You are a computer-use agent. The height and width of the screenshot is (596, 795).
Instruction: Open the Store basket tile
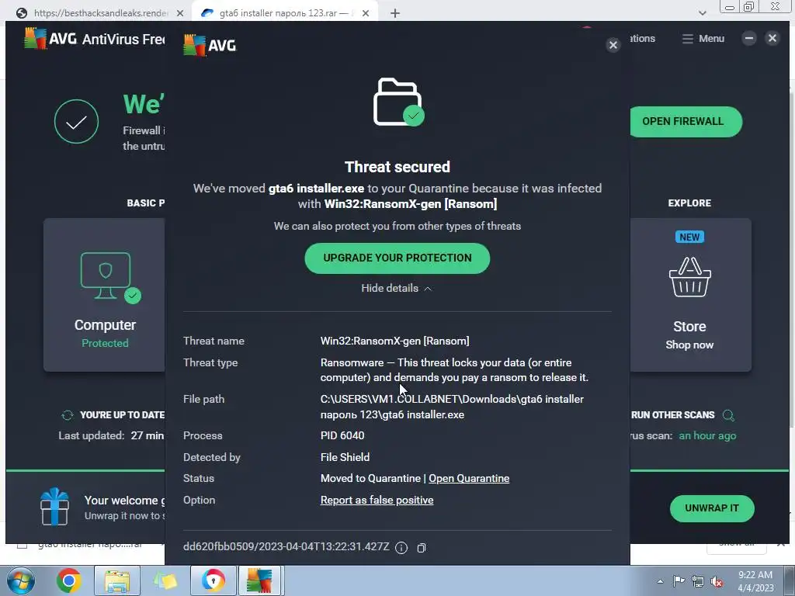689,295
